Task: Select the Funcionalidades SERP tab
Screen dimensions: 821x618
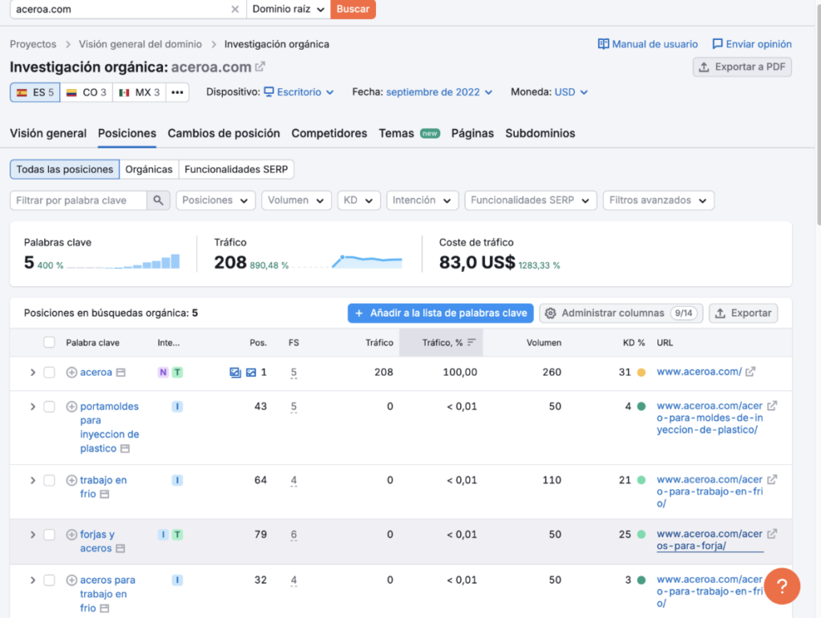Action: point(236,169)
